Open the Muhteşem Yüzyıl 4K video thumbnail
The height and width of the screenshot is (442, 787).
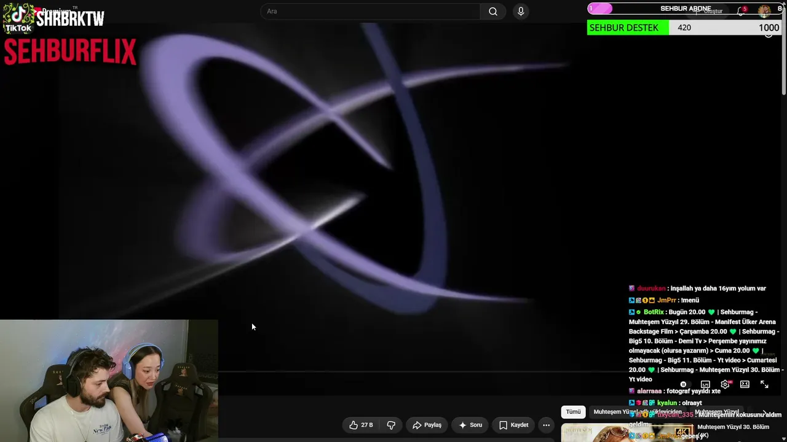point(627,433)
